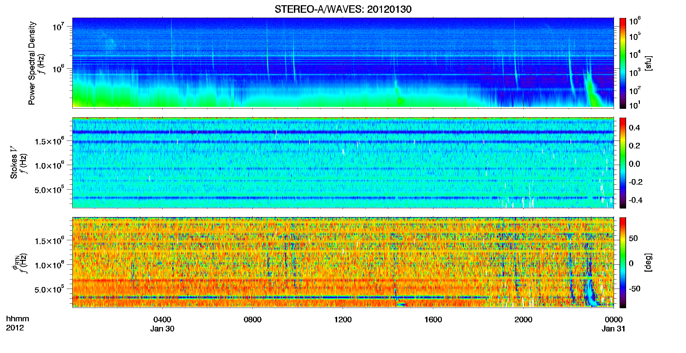Select the 0400 time tick label

click(x=162, y=319)
